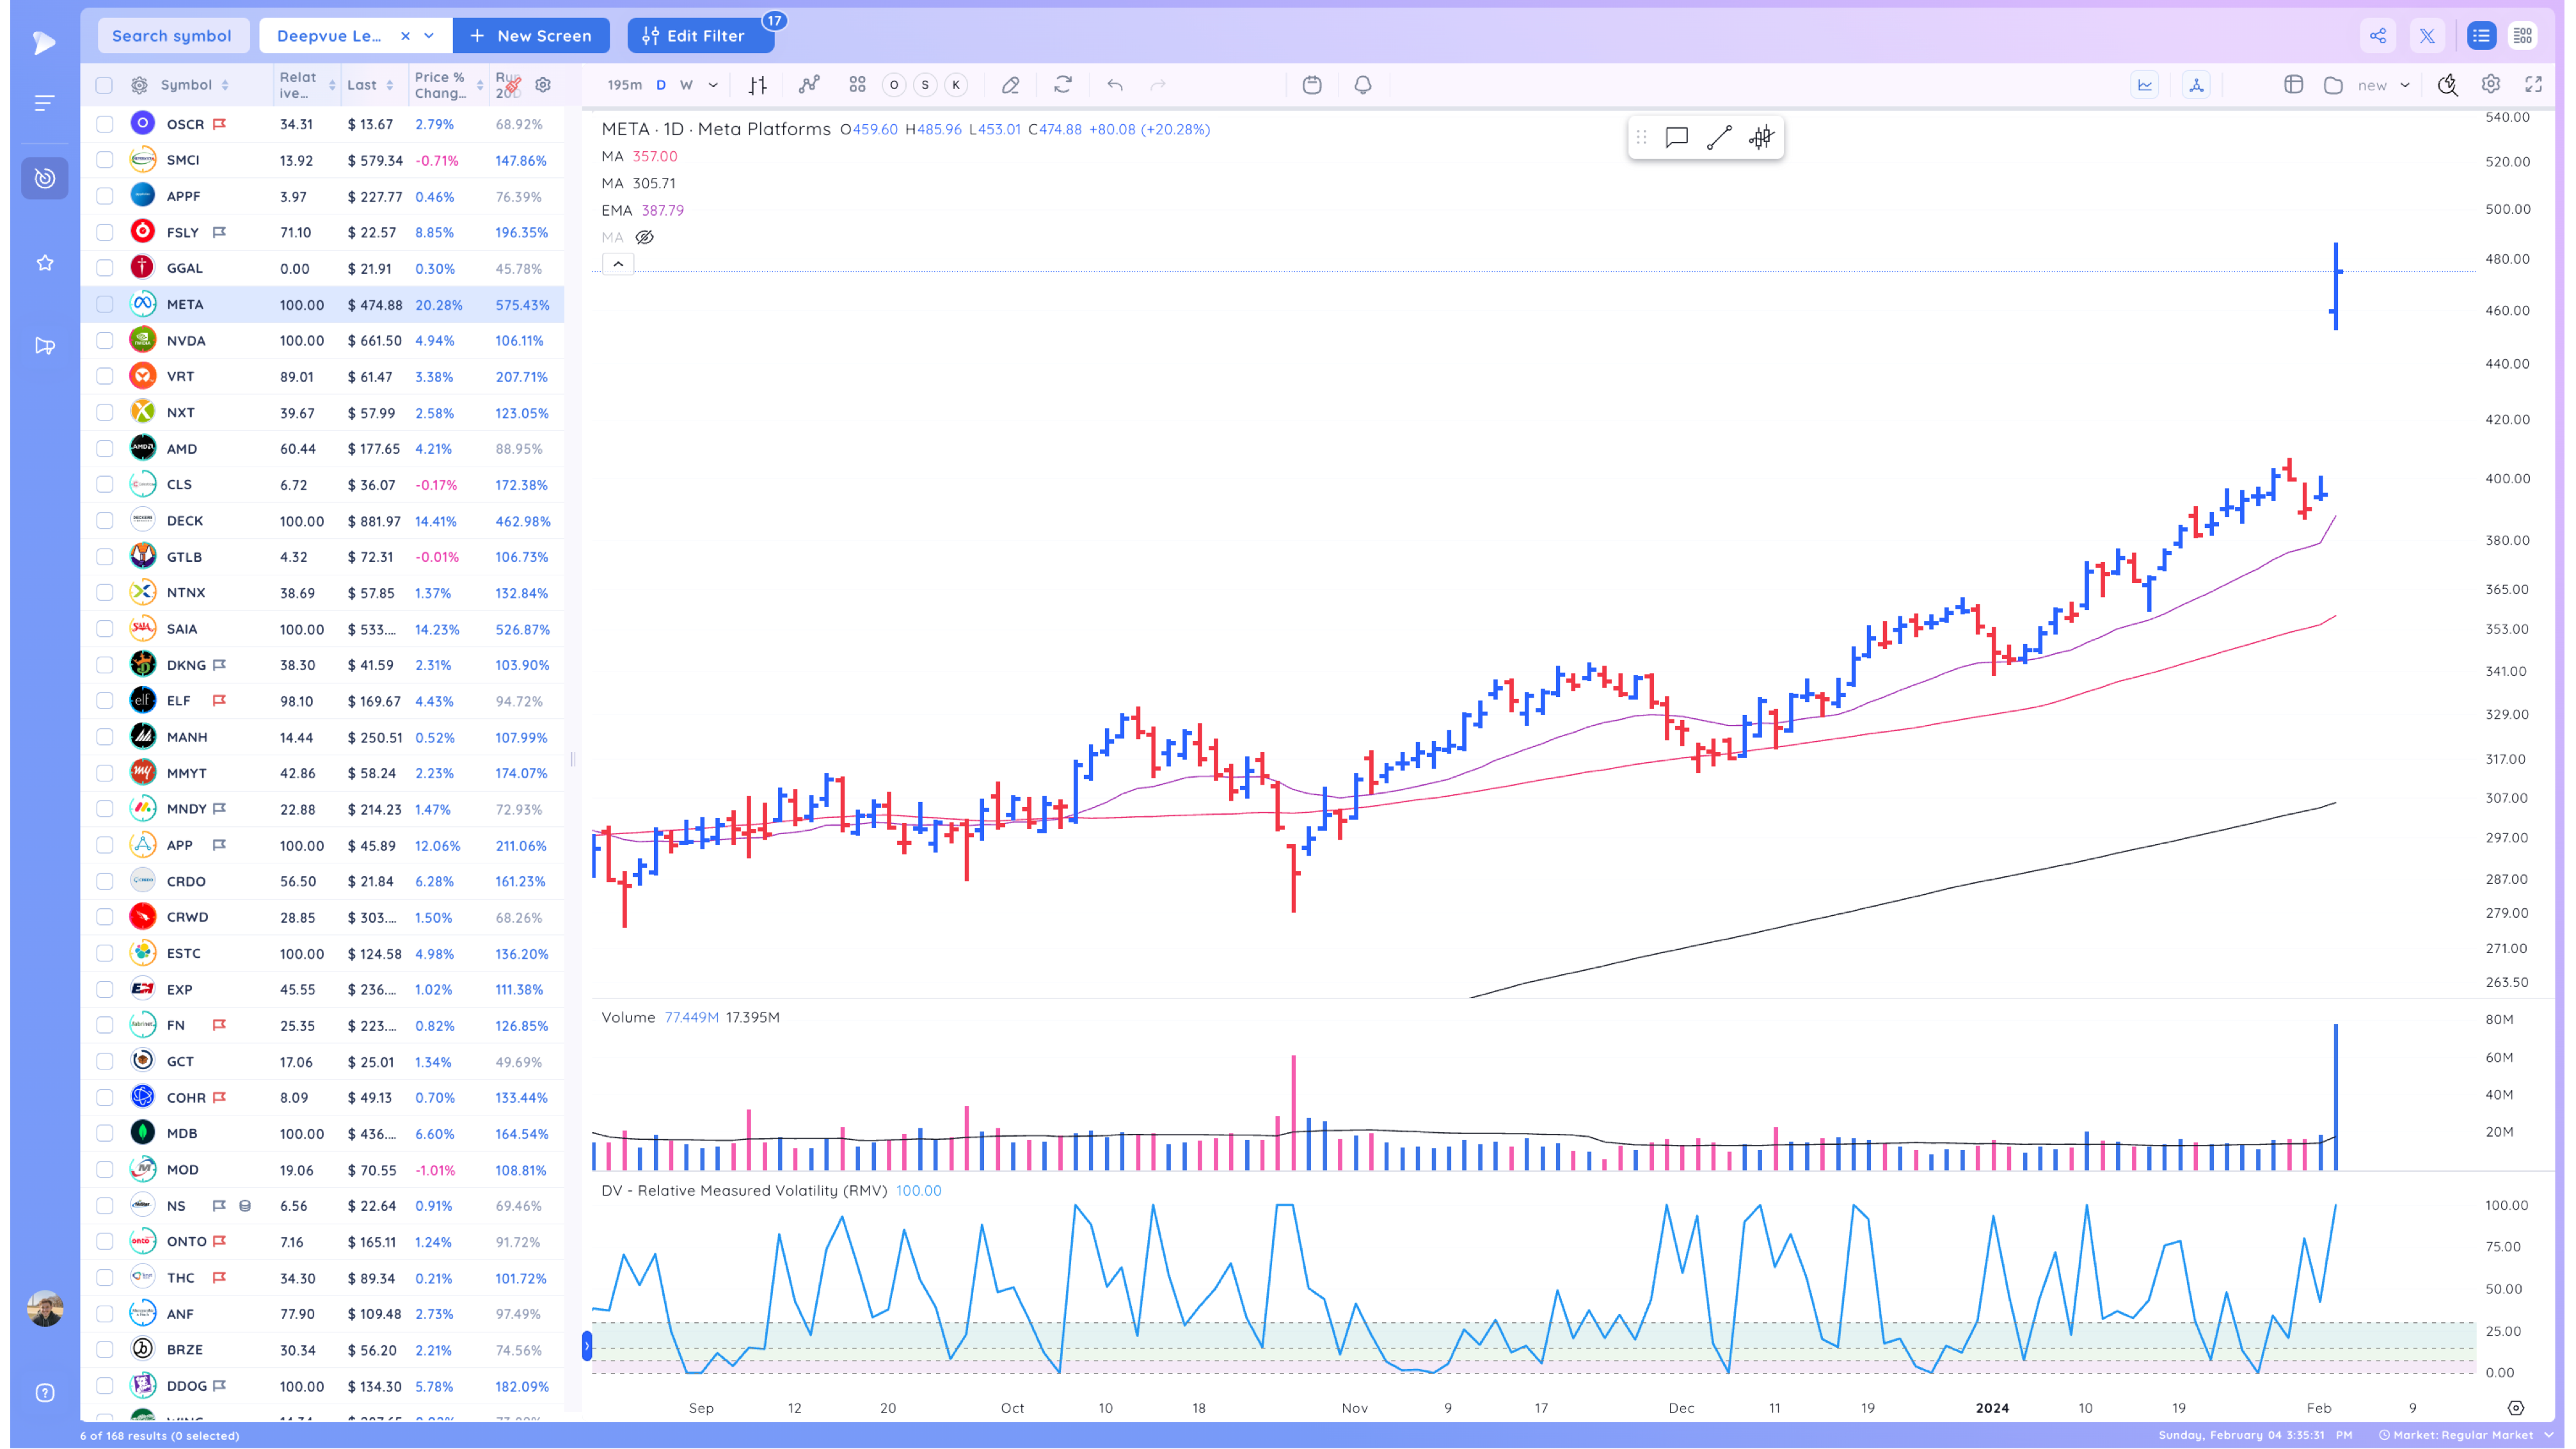Check the NVDA row checkbox

coord(104,340)
